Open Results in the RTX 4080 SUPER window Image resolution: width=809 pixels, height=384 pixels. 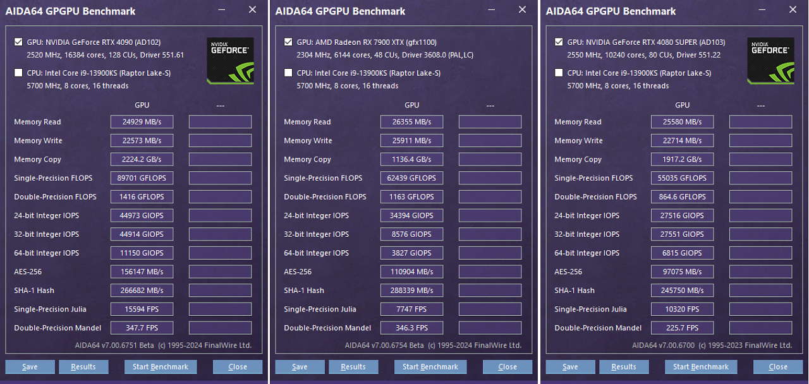624,367
